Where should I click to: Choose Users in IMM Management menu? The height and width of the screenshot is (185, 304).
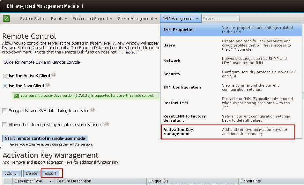(231, 45)
